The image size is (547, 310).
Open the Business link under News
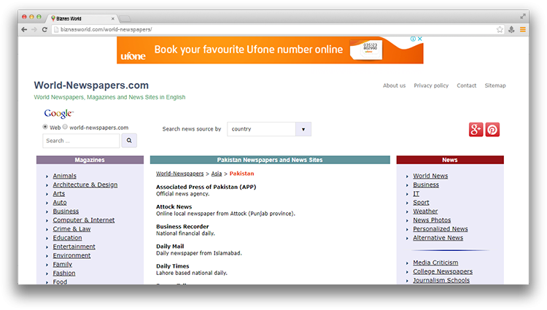click(x=426, y=185)
